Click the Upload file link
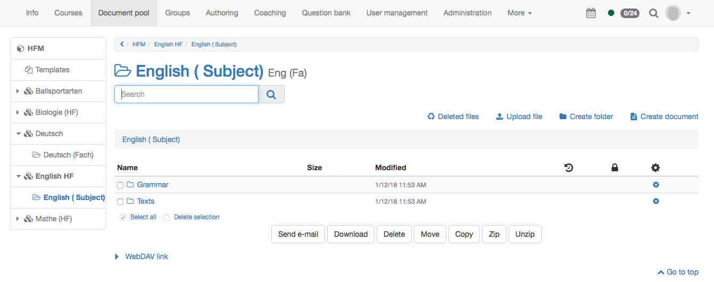Viewport: 714px width, 282px height. [x=519, y=117]
